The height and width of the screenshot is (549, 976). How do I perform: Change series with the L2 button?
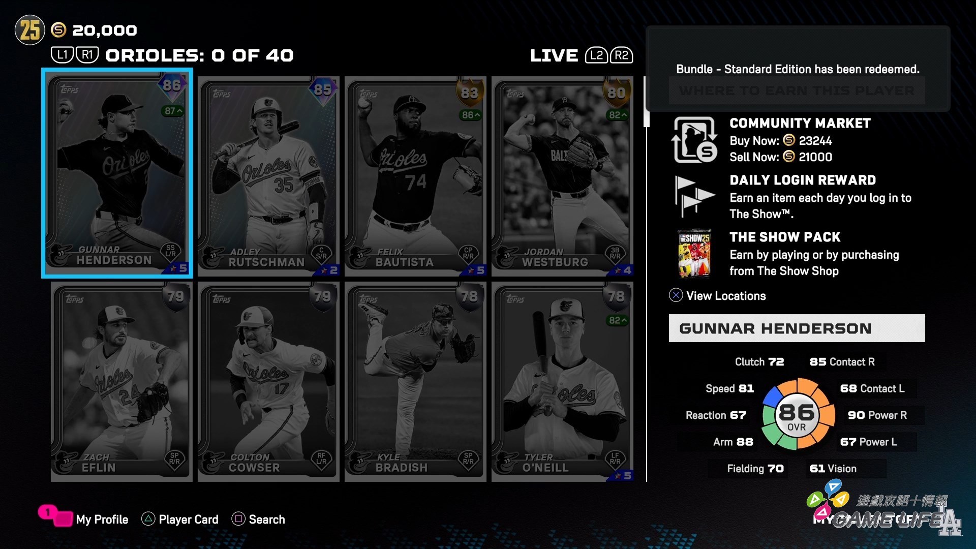[596, 55]
